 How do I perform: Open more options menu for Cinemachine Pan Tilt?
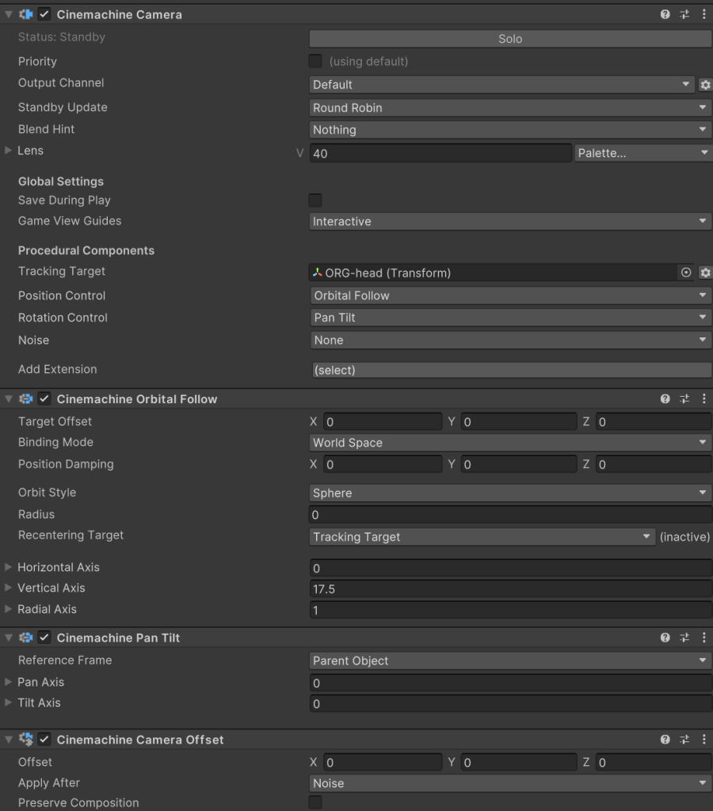703,638
